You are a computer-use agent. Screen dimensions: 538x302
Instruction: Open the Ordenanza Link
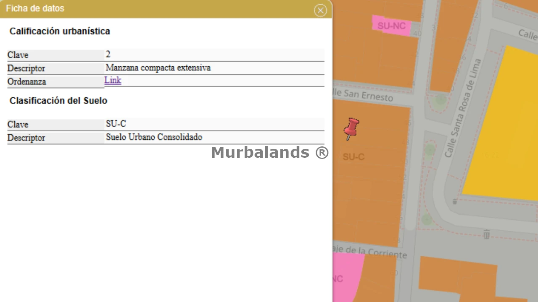click(x=113, y=81)
